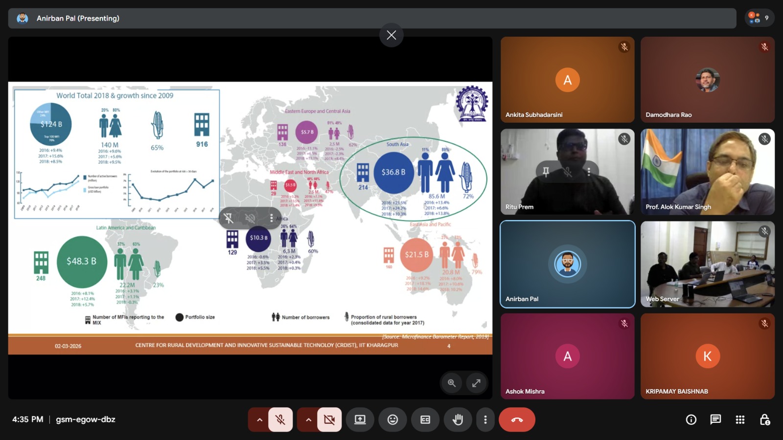
Task: Toggle closed captions on
Action: [425, 419]
